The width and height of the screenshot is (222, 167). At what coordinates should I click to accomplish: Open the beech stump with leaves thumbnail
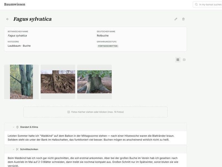pyautogui.click(x=94, y=82)
